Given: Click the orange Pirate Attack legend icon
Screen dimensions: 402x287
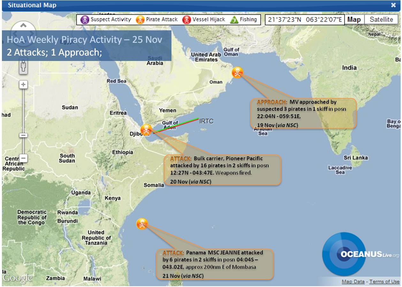Looking at the screenshot, I should coord(140,19).
